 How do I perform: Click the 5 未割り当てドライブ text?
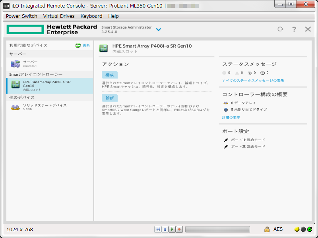coord(249,109)
